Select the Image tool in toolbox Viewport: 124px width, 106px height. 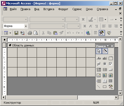tap(99, 75)
